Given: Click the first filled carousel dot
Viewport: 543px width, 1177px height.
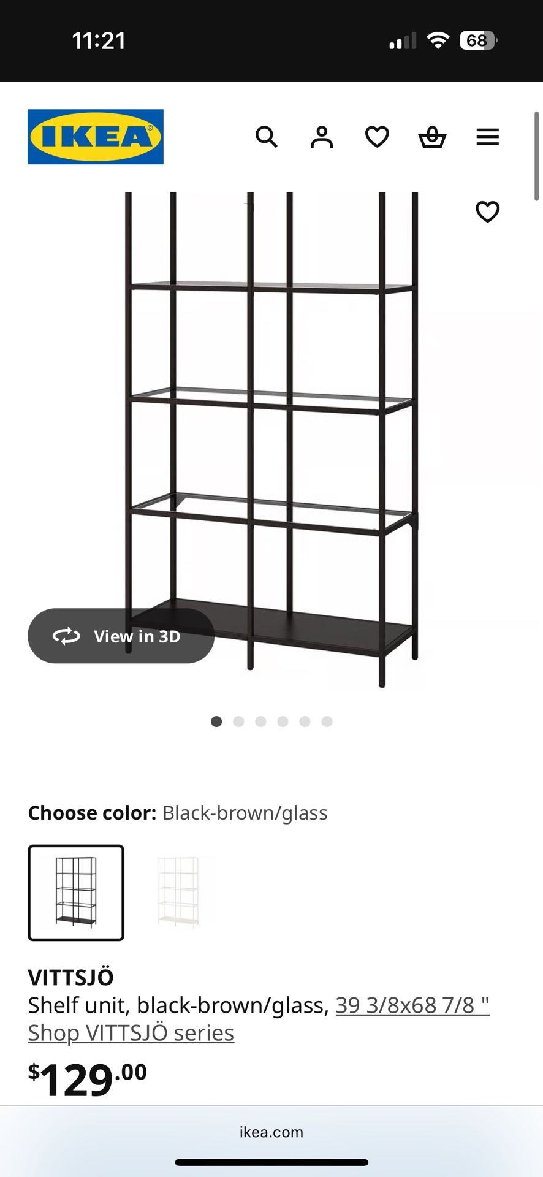Looking at the screenshot, I should click(216, 722).
